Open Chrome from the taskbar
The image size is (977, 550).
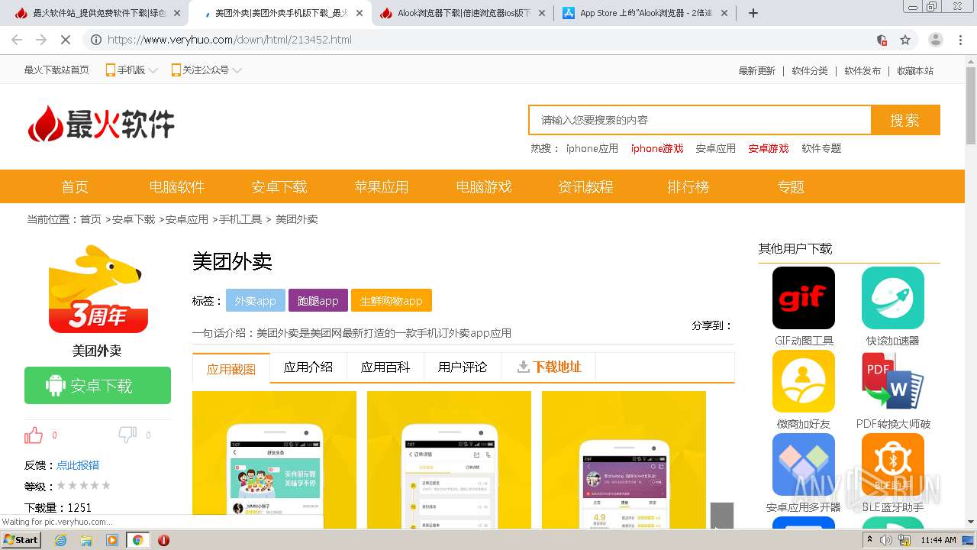pyautogui.click(x=137, y=540)
